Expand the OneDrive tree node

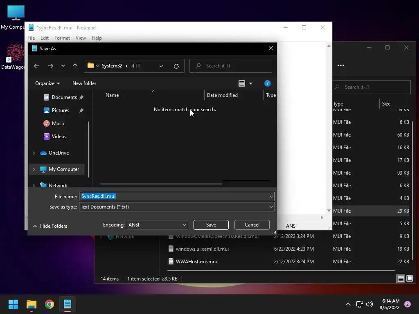pos(34,153)
